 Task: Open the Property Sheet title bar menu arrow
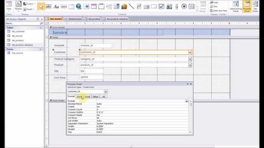[187, 84]
